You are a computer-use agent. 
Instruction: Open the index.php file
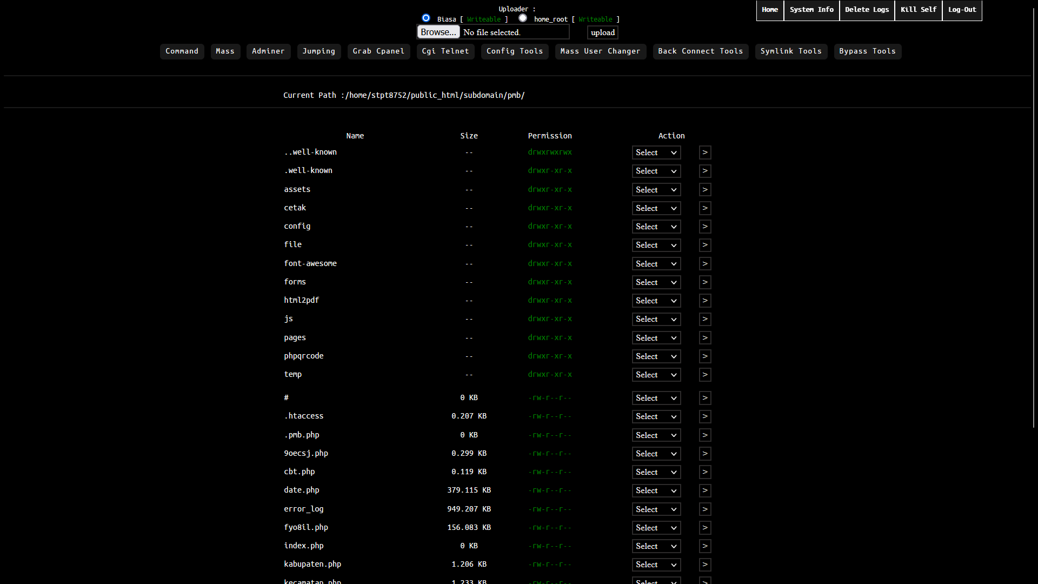click(304, 546)
